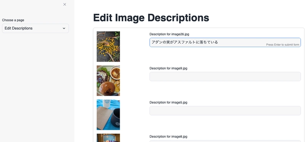Click the image9.jpg description input
This screenshot has height=142, width=308.
pos(225,77)
